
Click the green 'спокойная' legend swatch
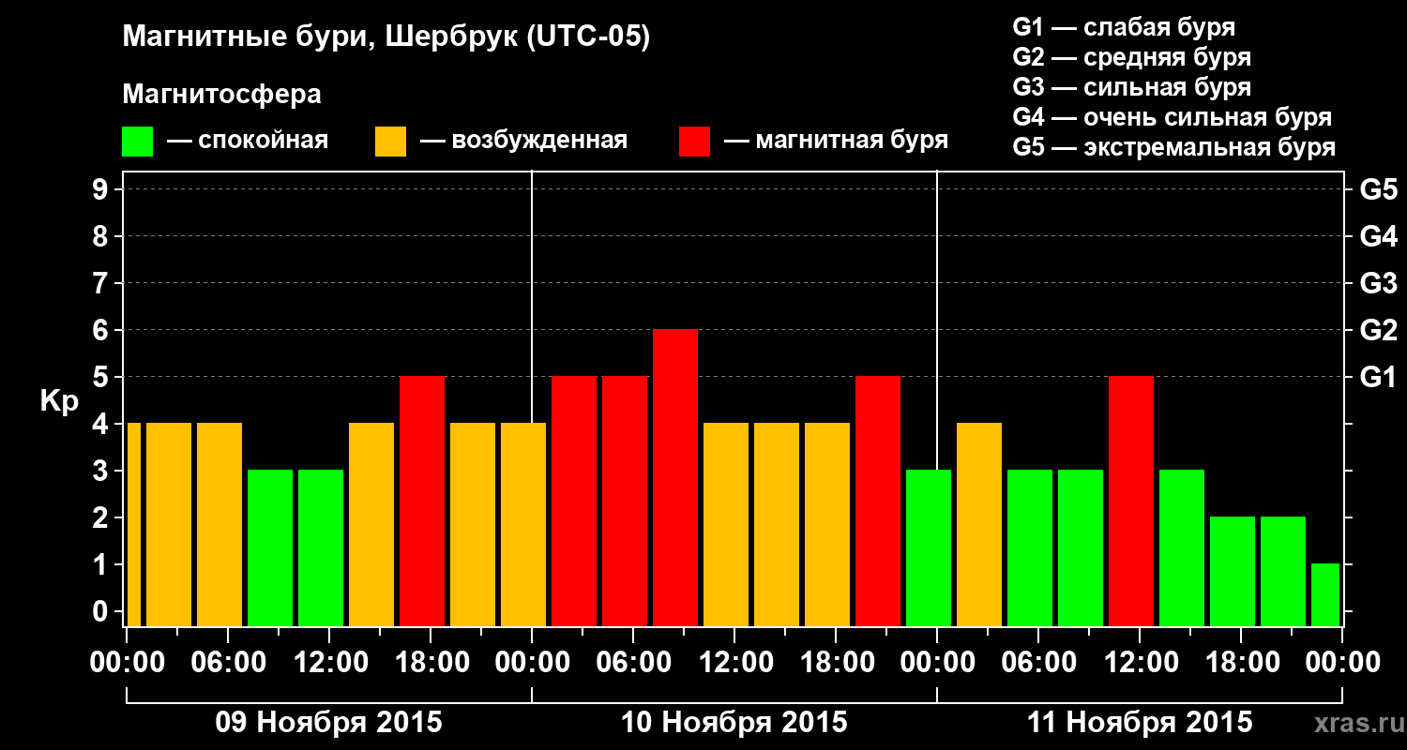coord(137,142)
